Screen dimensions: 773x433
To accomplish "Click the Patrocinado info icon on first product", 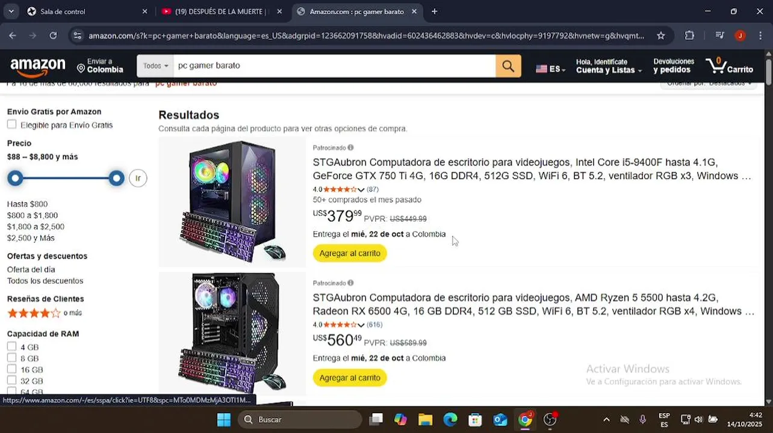I will pyautogui.click(x=350, y=147).
